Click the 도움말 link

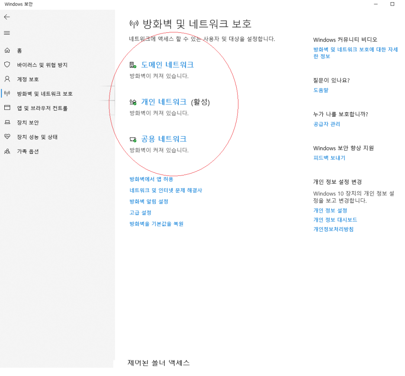click(x=321, y=90)
